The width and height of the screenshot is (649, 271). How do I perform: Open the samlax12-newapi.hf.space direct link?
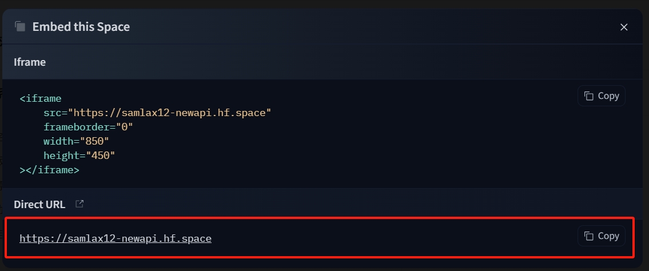[x=116, y=239]
